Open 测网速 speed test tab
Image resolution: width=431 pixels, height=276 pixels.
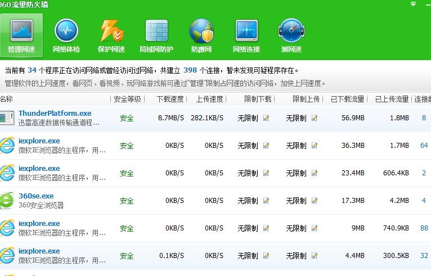point(291,35)
